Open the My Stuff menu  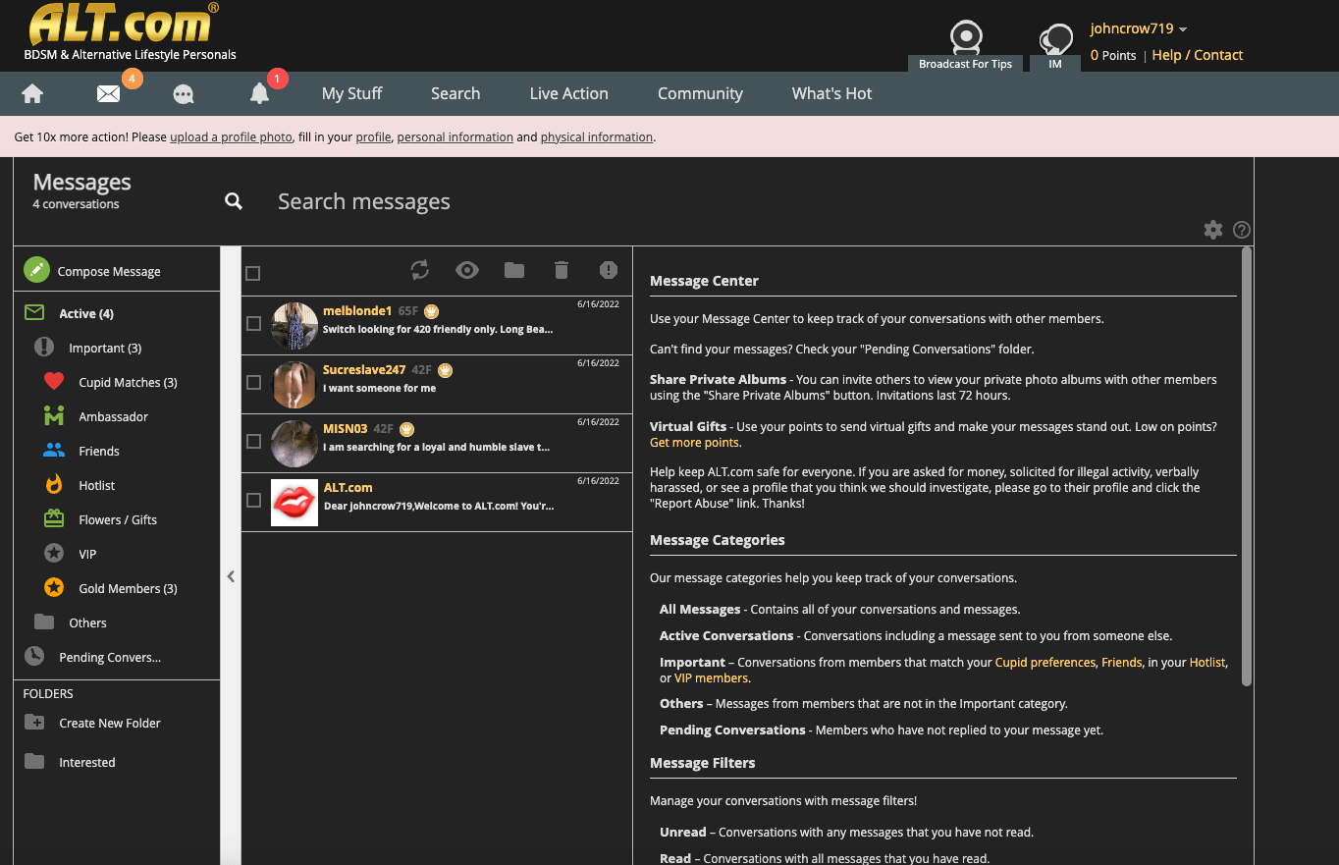pos(352,93)
